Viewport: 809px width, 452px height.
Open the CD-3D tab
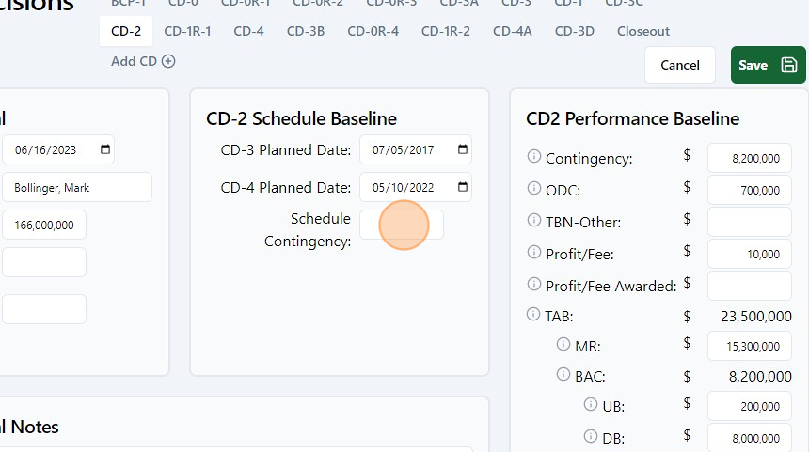(x=574, y=31)
